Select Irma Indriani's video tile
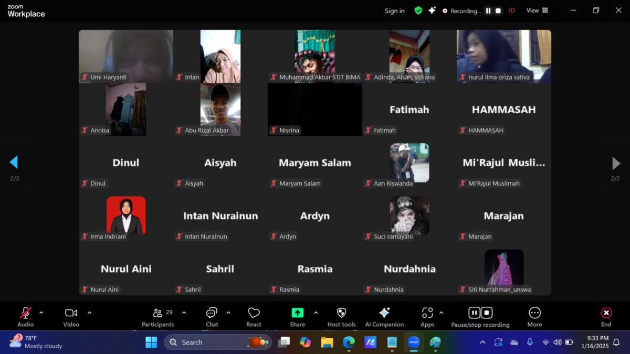Viewport: 630px width, 354px height. tap(126, 215)
